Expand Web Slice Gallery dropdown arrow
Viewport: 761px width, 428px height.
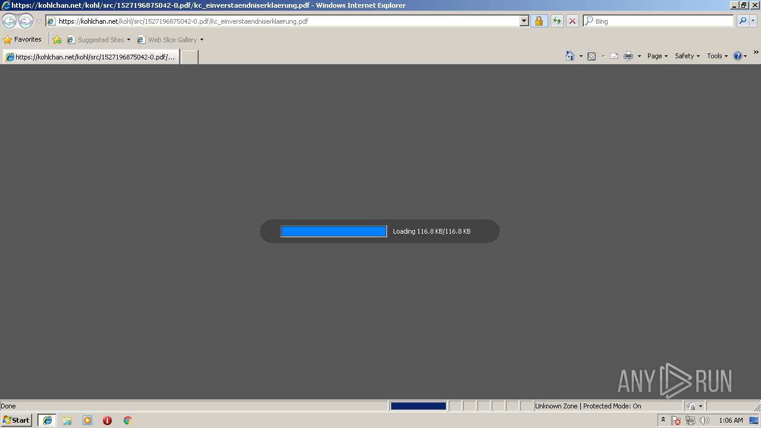[202, 40]
